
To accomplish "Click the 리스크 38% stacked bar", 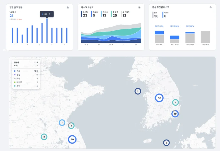I will [x=175, y=39].
